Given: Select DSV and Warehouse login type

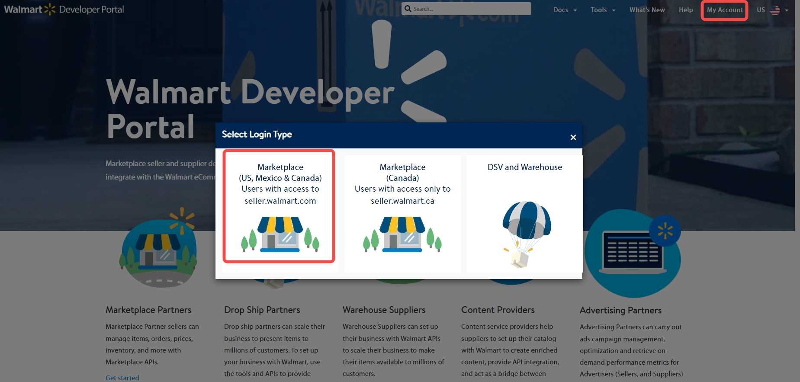Looking at the screenshot, I should (525, 214).
